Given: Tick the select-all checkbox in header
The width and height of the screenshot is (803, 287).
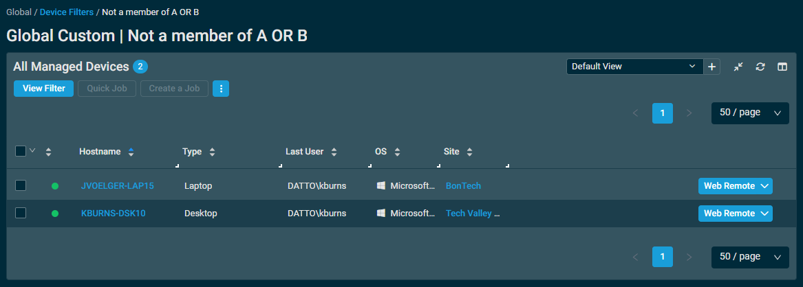Looking at the screenshot, I should coord(21,151).
